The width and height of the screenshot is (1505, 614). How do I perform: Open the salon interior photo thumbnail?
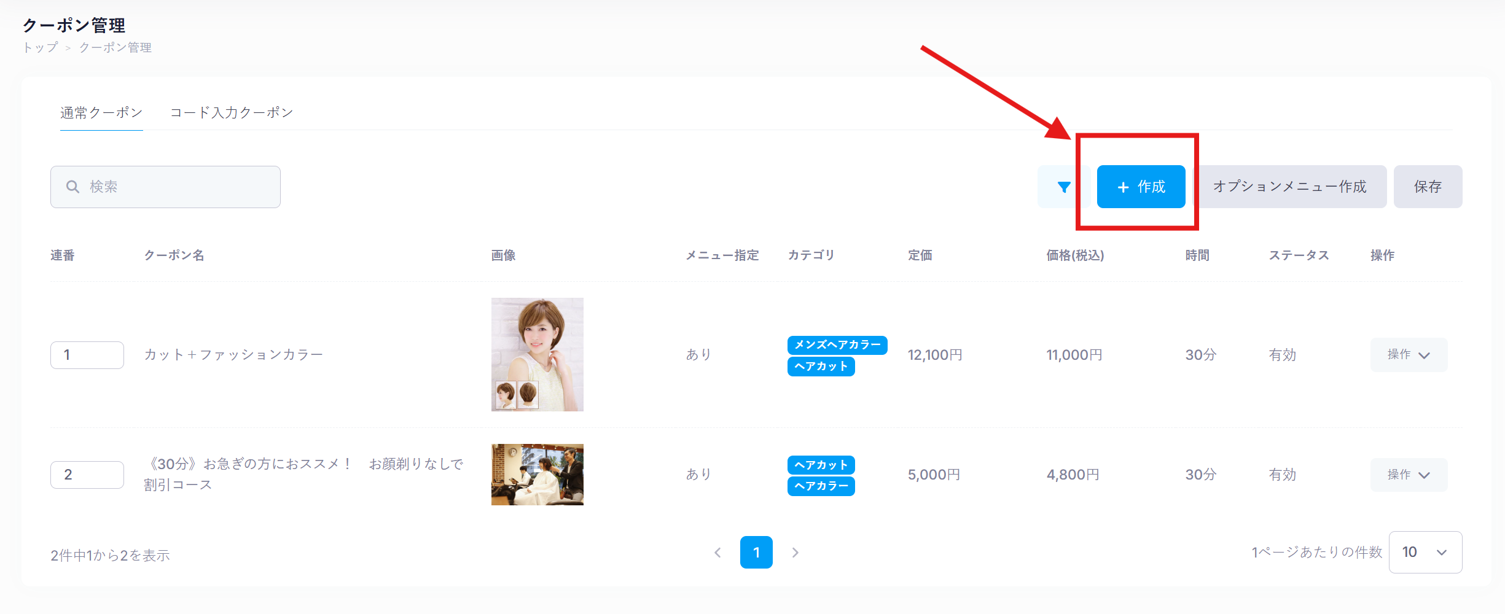coord(537,475)
